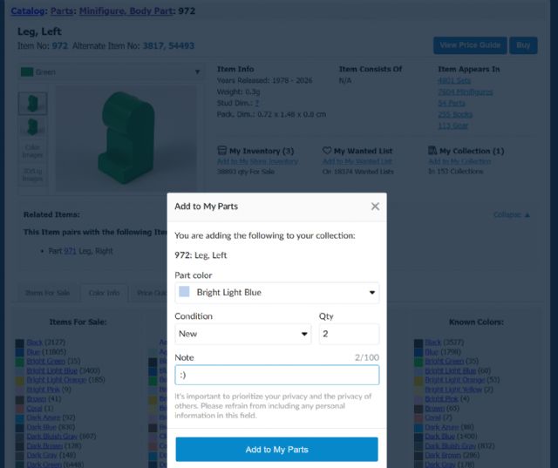558x468 pixels.
Task: Collapse the Related Items section
Action: (x=511, y=214)
